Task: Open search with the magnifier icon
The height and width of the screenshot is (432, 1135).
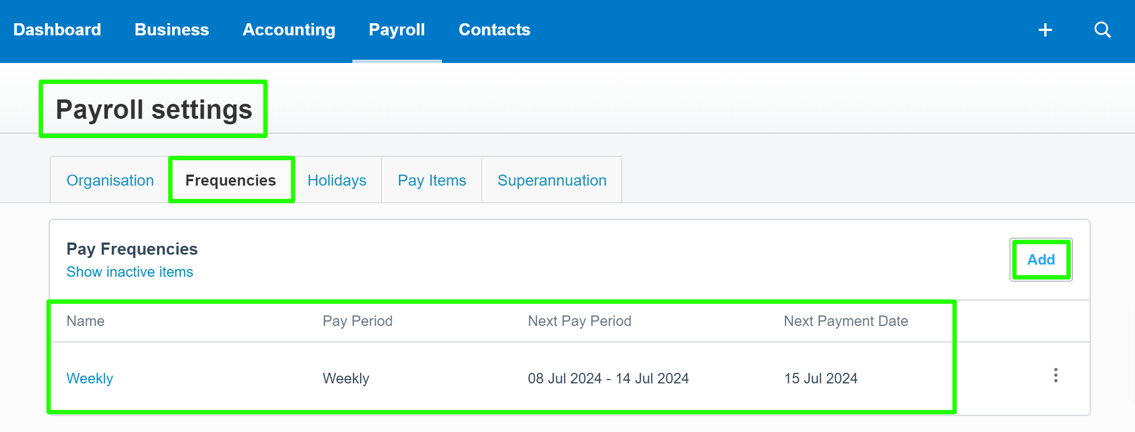Action: [1102, 30]
